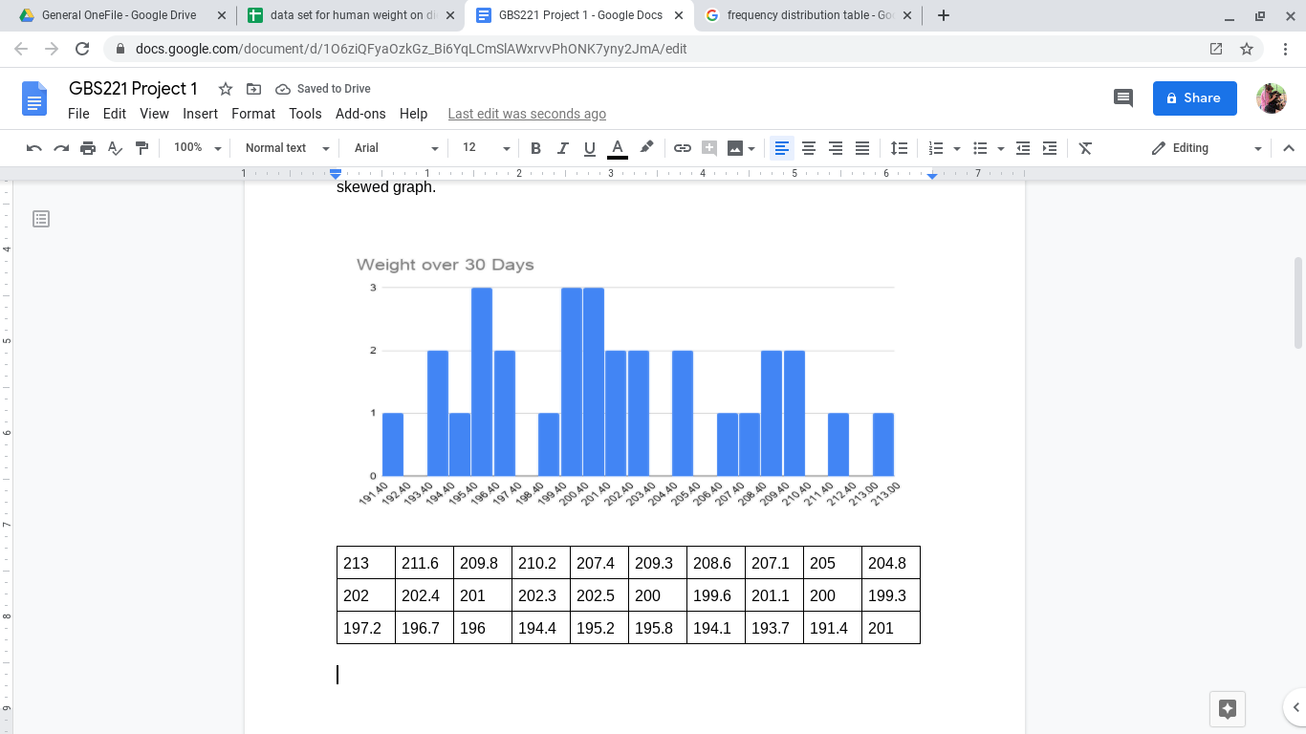The image size is (1306, 734).
Task: Open the File menu
Action: (78, 114)
